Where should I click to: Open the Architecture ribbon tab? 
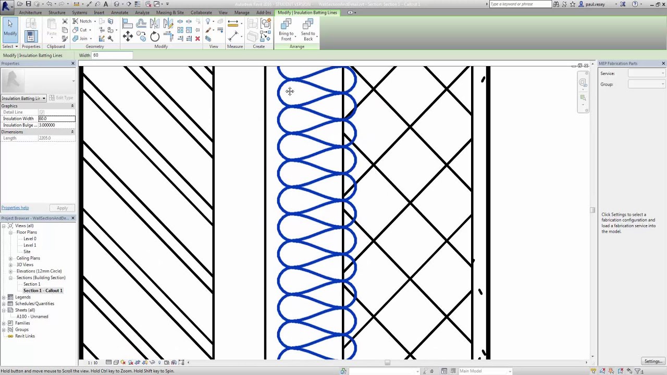tap(30, 12)
